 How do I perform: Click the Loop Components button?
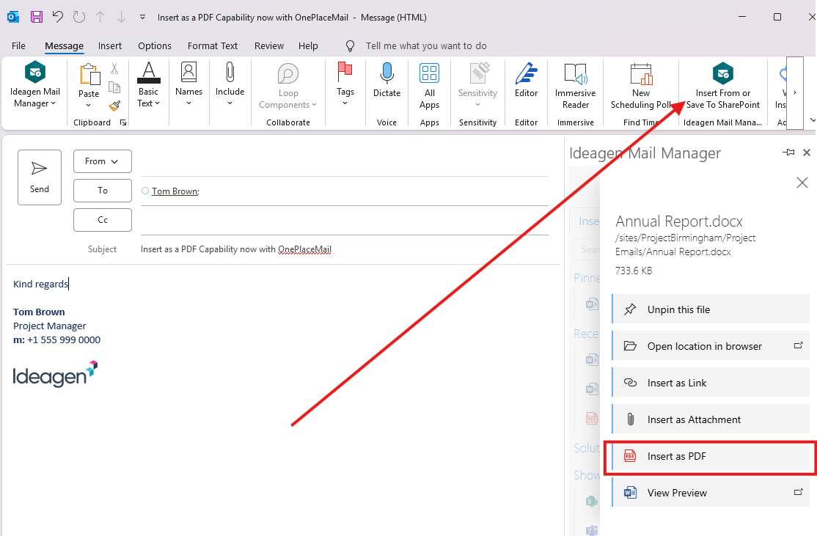point(287,86)
